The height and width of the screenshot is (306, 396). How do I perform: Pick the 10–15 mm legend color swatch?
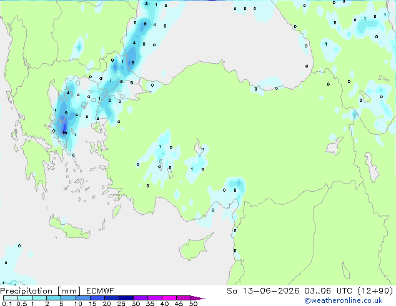(x=82, y=298)
